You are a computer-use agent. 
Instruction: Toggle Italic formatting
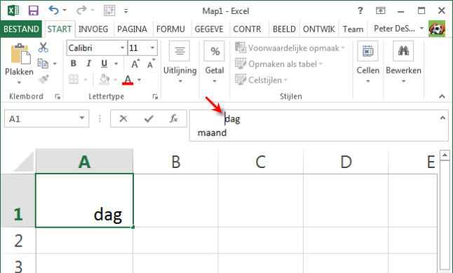pyautogui.click(x=88, y=64)
